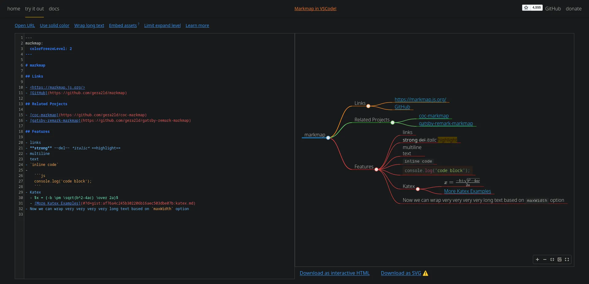The width and height of the screenshot is (589, 284).
Task: Zoom in on the mindmap with the plus icon
Action: [x=537, y=259]
